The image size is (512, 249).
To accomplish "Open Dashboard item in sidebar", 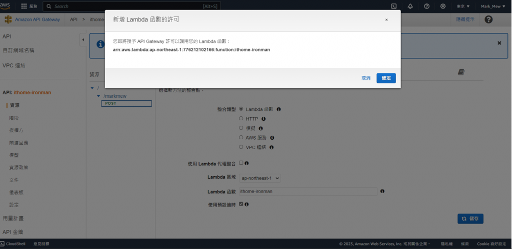I will coord(16,192).
